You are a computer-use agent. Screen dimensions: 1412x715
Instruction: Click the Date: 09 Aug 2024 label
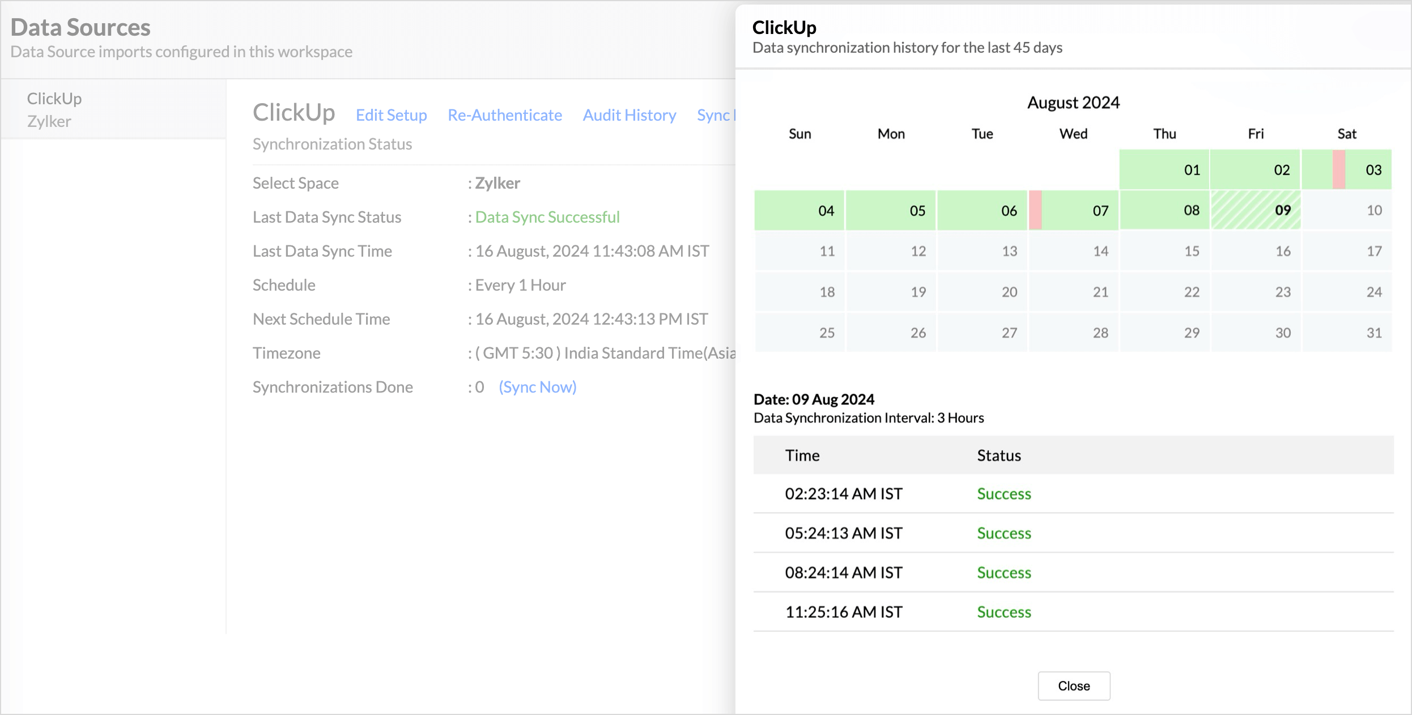pyautogui.click(x=814, y=399)
